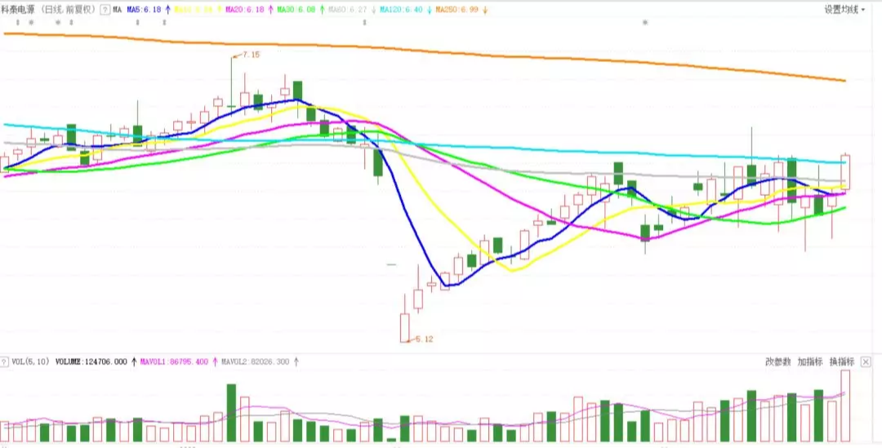This screenshot has height=448, width=882.
Task: Click the MAVOL1:86795.400 label
Action: coord(175,362)
